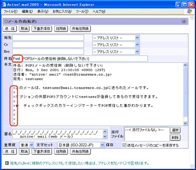Open the ファイル menu
This screenshot has height=170, width=196.
[x=10, y=12]
